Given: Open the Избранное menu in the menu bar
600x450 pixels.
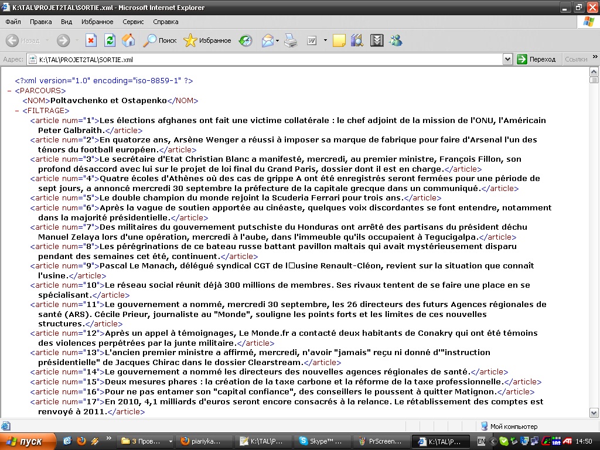Looking at the screenshot, I should point(97,22).
